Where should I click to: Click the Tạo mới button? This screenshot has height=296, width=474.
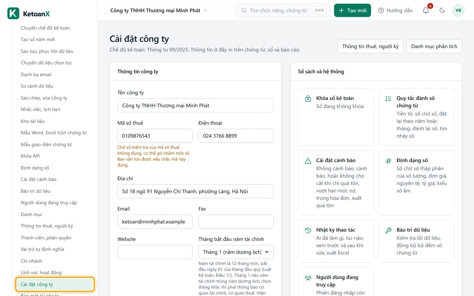(x=352, y=10)
